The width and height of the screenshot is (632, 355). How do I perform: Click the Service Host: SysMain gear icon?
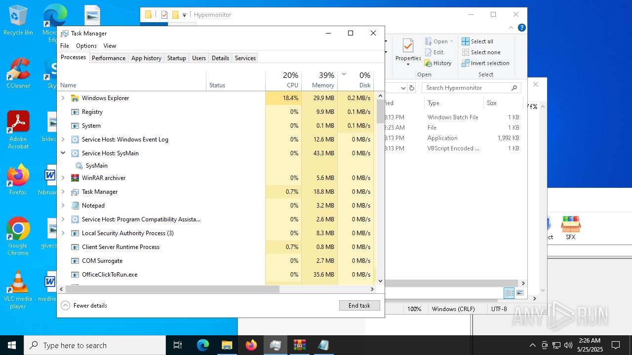pyautogui.click(x=75, y=153)
